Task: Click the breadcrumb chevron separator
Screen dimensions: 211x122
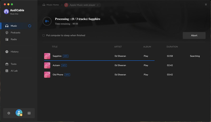Action: [x=62, y=5]
